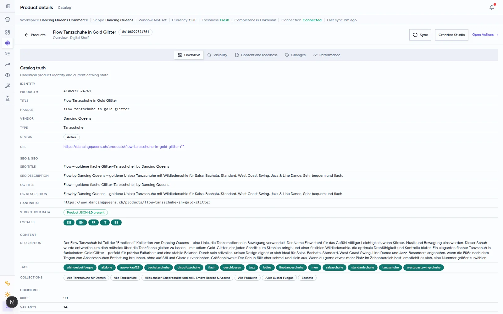Click the standardschuhe tag

363,268
